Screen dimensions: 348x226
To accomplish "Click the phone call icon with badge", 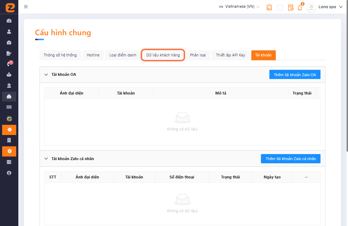I will [9, 64].
